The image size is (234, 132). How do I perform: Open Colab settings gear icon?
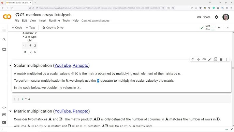217,17
